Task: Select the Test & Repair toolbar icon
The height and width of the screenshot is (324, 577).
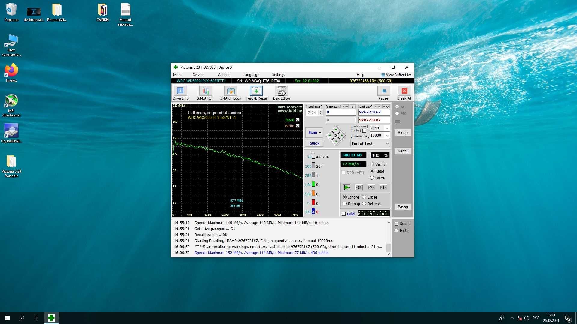Action: (256, 91)
